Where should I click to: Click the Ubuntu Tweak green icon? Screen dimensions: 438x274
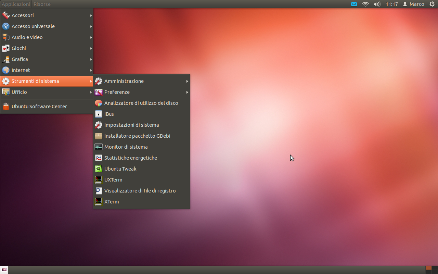pos(99,169)
